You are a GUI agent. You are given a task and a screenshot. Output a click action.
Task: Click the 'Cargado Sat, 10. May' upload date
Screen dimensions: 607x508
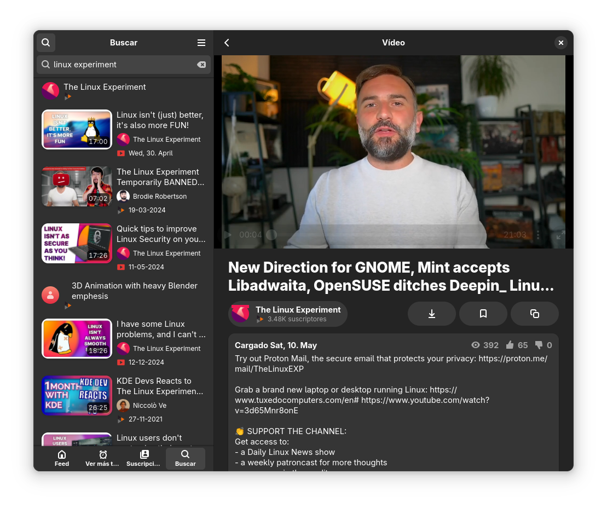coord(276,345)
